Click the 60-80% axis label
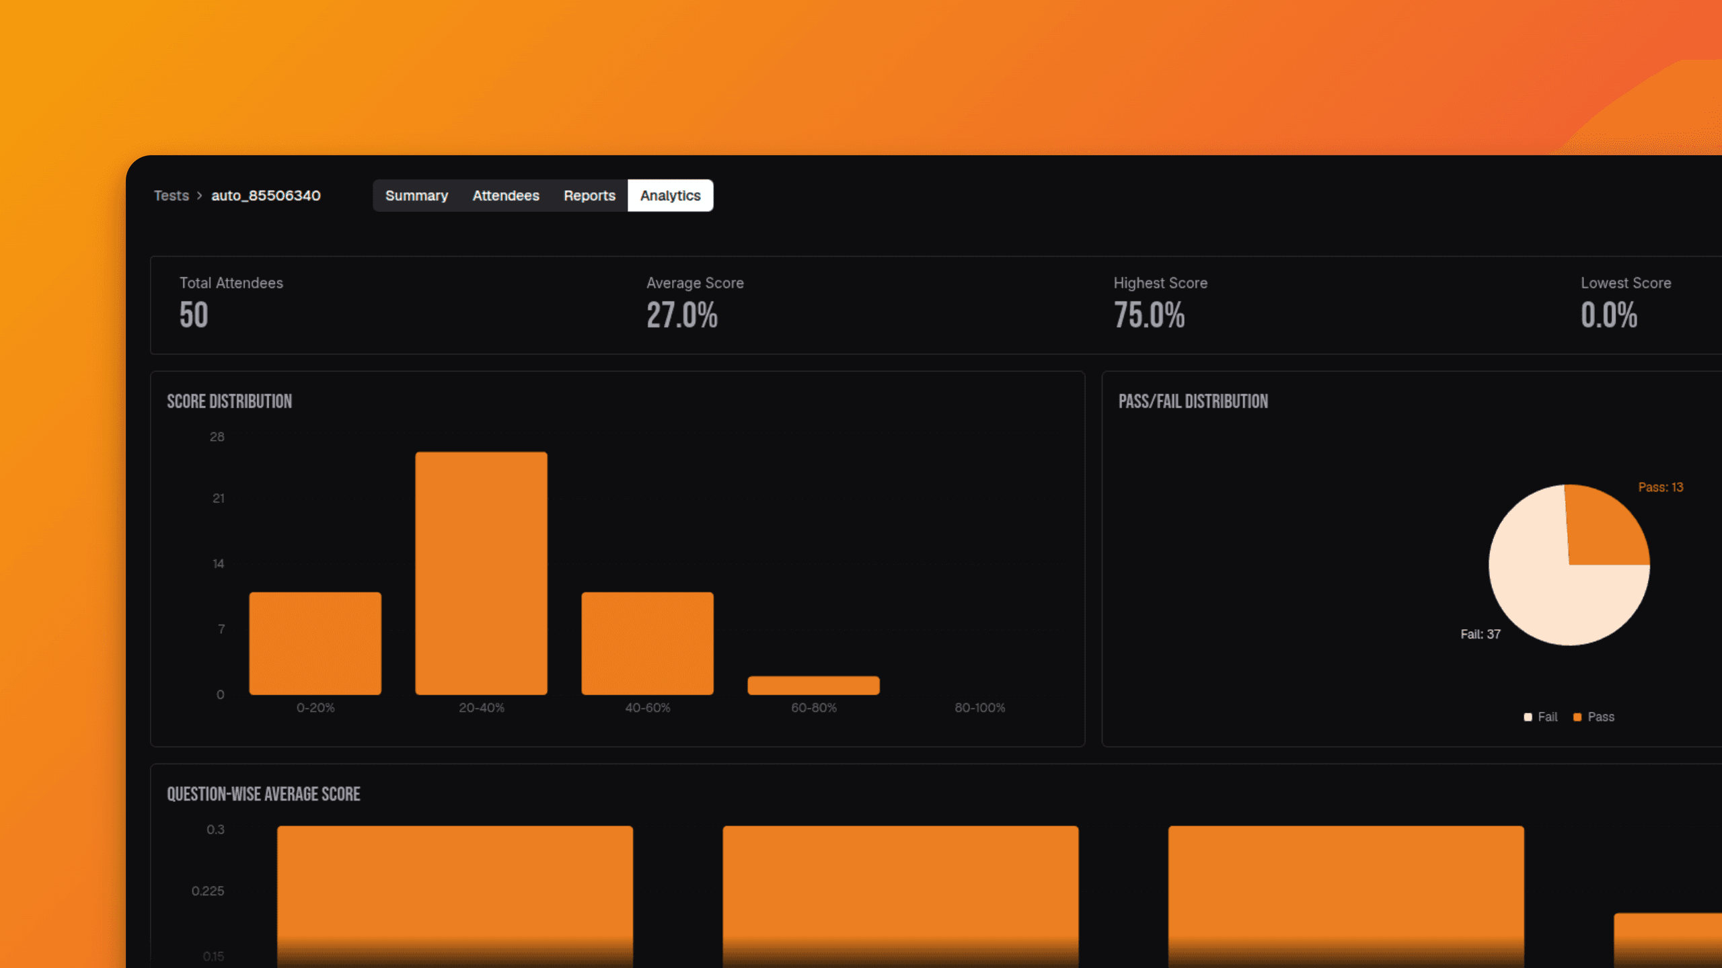This screenshot has width=1722, height=968. [x=814, y=708]
